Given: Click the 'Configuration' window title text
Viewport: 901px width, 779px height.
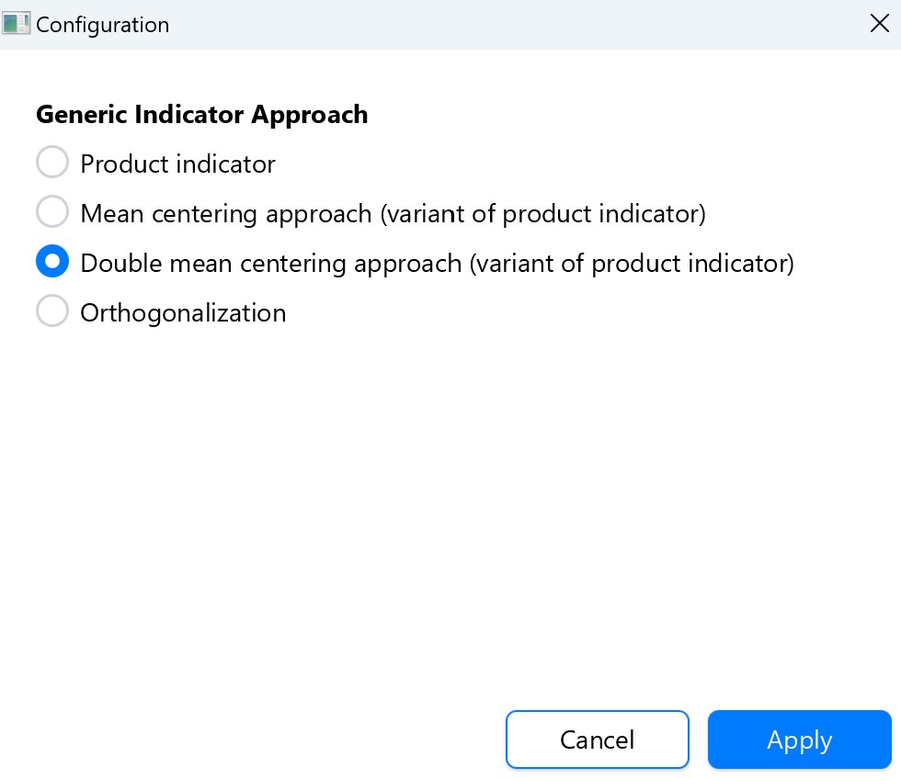Looking at the screenshot, I should click(102, 25).
